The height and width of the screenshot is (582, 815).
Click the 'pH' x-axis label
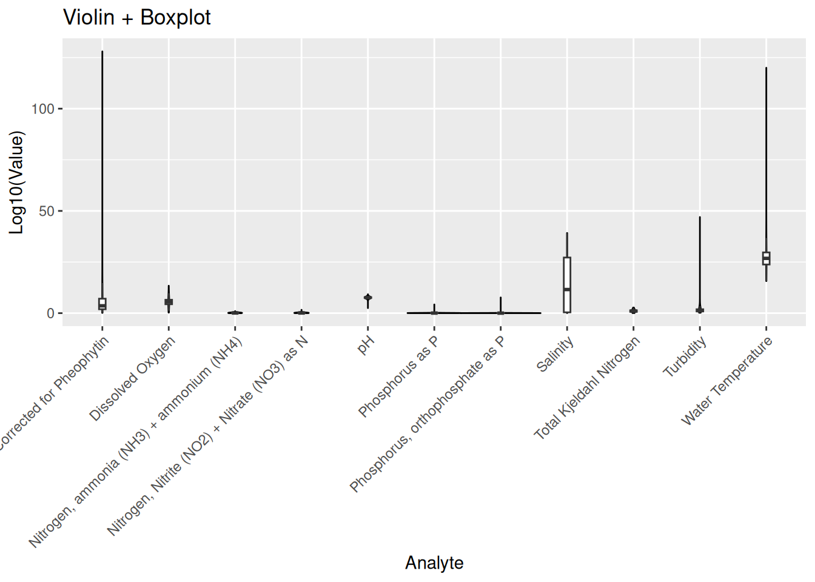point(366,346)
